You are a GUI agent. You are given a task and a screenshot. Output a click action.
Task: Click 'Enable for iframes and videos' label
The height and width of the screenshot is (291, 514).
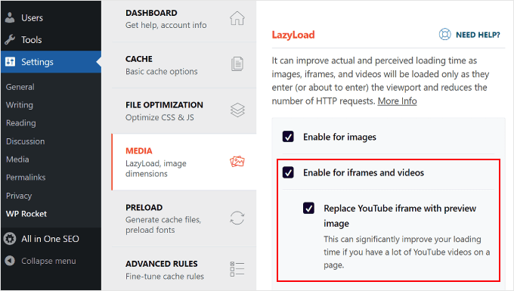point(364,172)
